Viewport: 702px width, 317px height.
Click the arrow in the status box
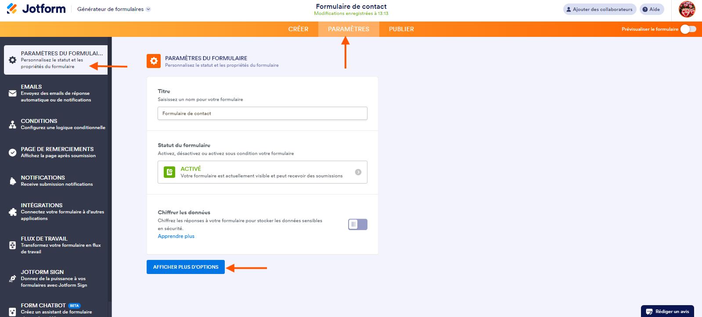pos(358,172)
